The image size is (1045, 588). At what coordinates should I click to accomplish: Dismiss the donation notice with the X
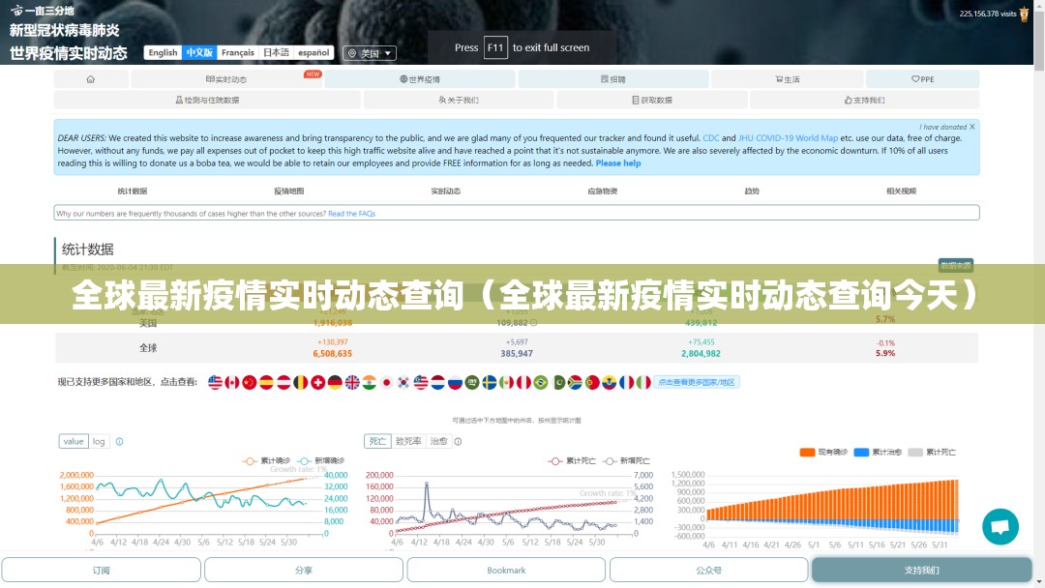(971, 127)
